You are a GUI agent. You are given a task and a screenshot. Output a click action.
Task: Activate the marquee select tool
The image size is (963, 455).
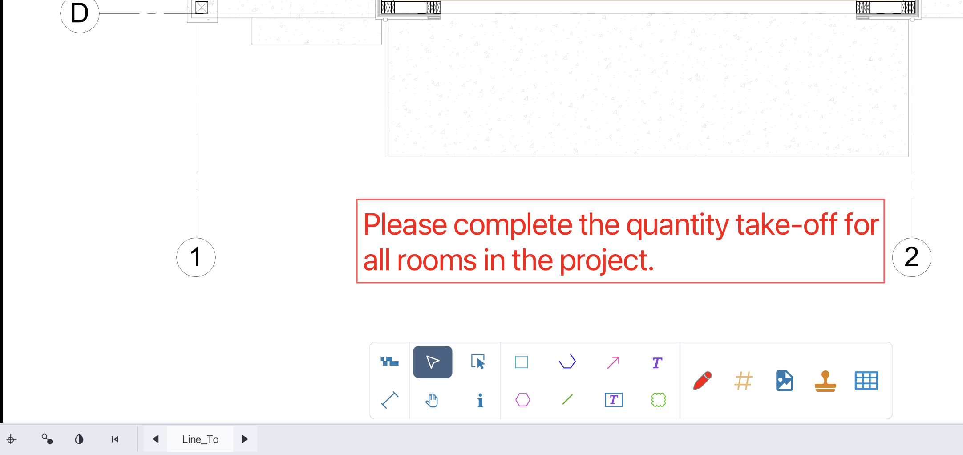[x=478, y=362]
